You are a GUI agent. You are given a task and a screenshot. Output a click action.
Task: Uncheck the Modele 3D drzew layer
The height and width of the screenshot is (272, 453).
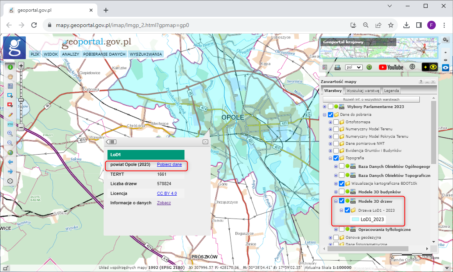click(342, 201)
